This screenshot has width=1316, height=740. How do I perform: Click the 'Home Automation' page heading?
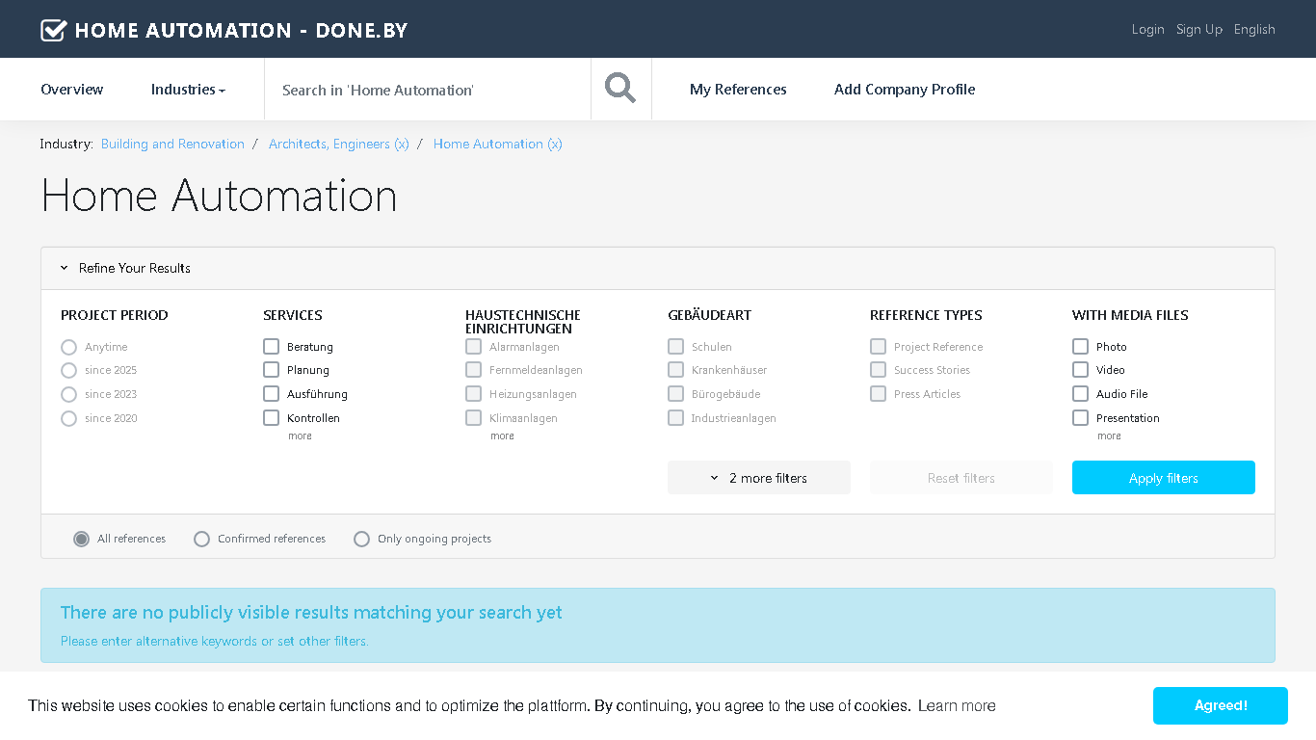point(219,196)
